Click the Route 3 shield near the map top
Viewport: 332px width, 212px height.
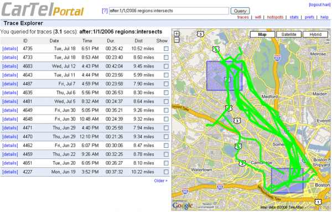coord(200,34)
